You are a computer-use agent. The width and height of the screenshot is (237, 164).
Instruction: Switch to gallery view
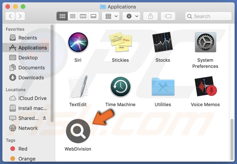[93, 16]
